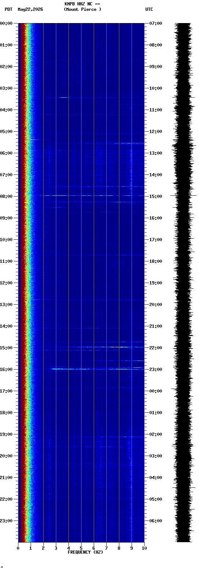This screenshot has width=199, height=571.
Task: Click frequency axis tick label 10
Action: (144, 548)
